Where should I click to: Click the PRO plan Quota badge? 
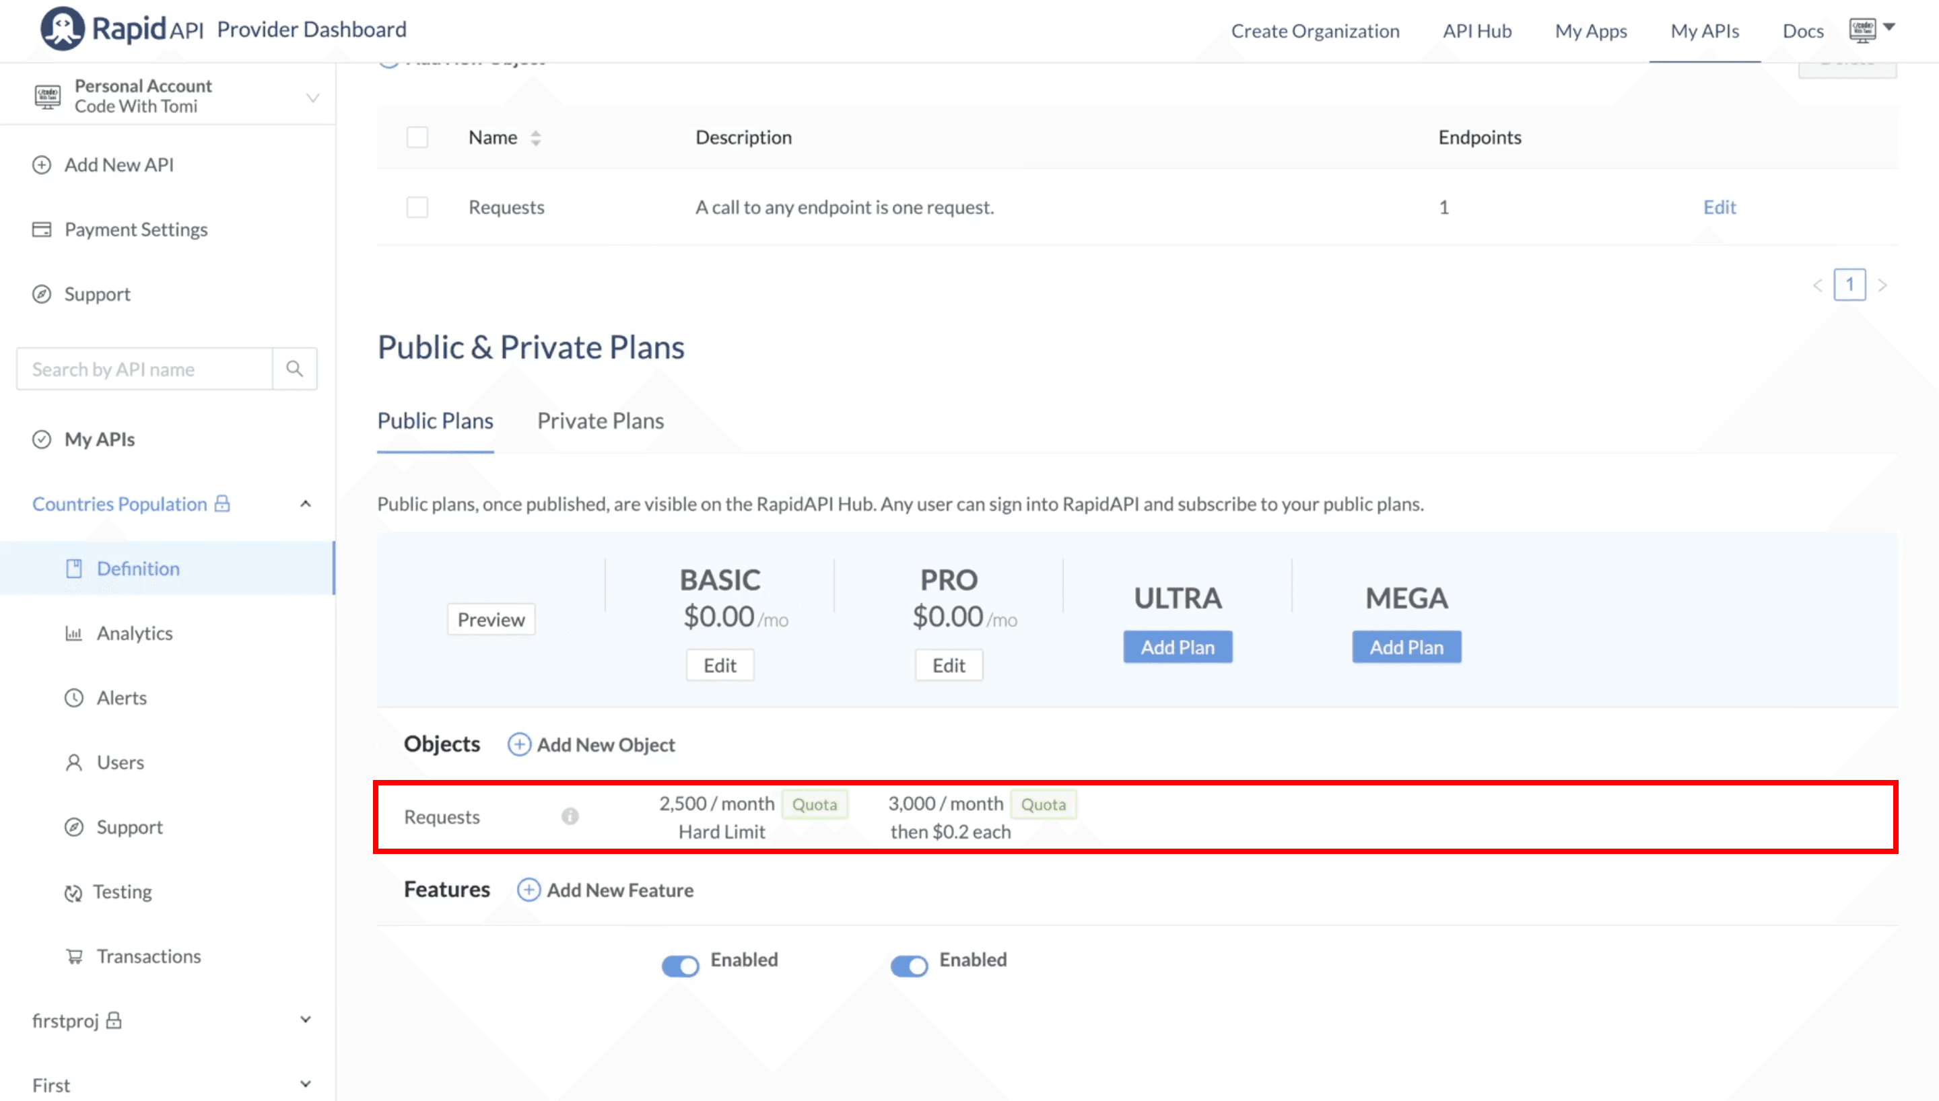point(1044,805)
